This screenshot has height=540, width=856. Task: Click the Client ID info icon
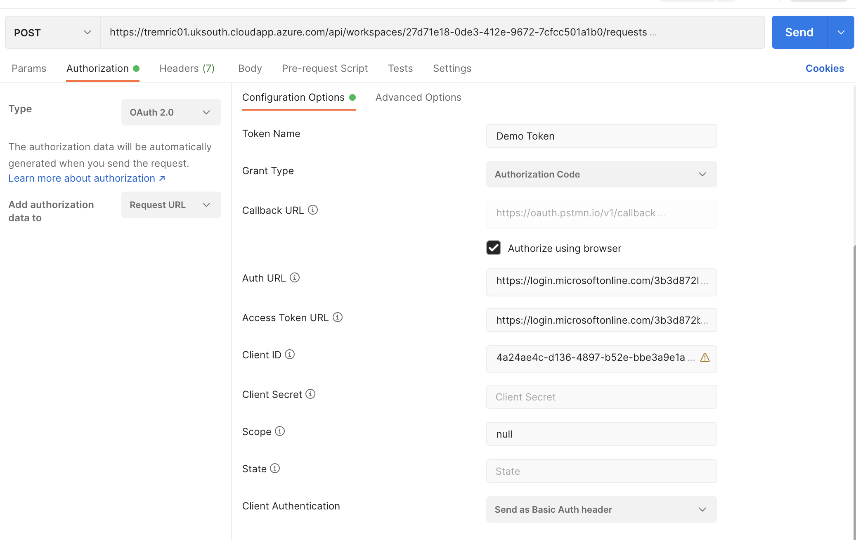(290, 354)
